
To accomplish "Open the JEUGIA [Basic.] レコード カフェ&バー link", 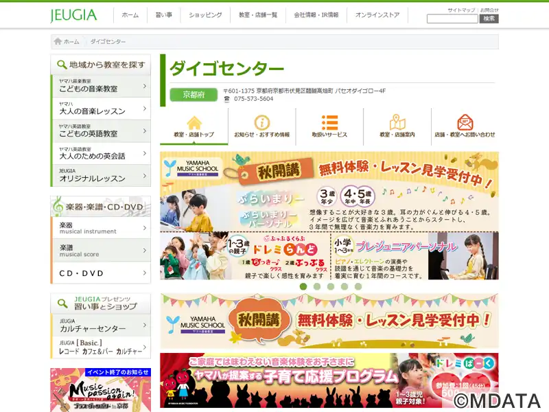I will pos(101,347).
